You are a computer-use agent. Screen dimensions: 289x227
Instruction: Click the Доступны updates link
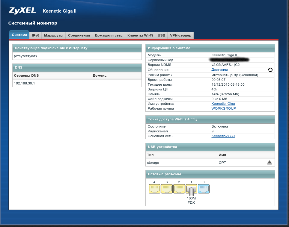click(219, 70)
